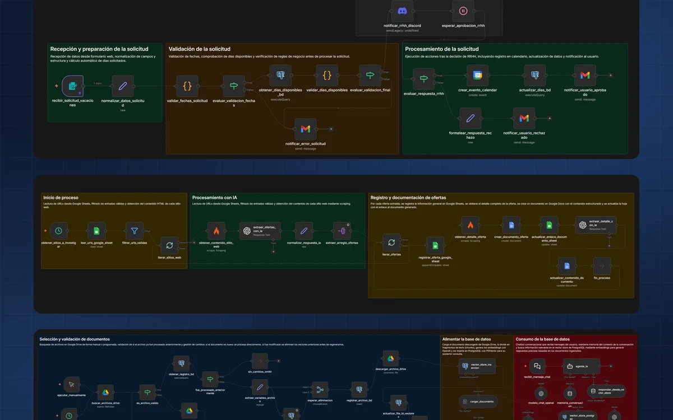The height and width of the screenshot is (420, 673).
Task: Open the formatear_respuesta_rechazo edit node
Action: [471, 118]
